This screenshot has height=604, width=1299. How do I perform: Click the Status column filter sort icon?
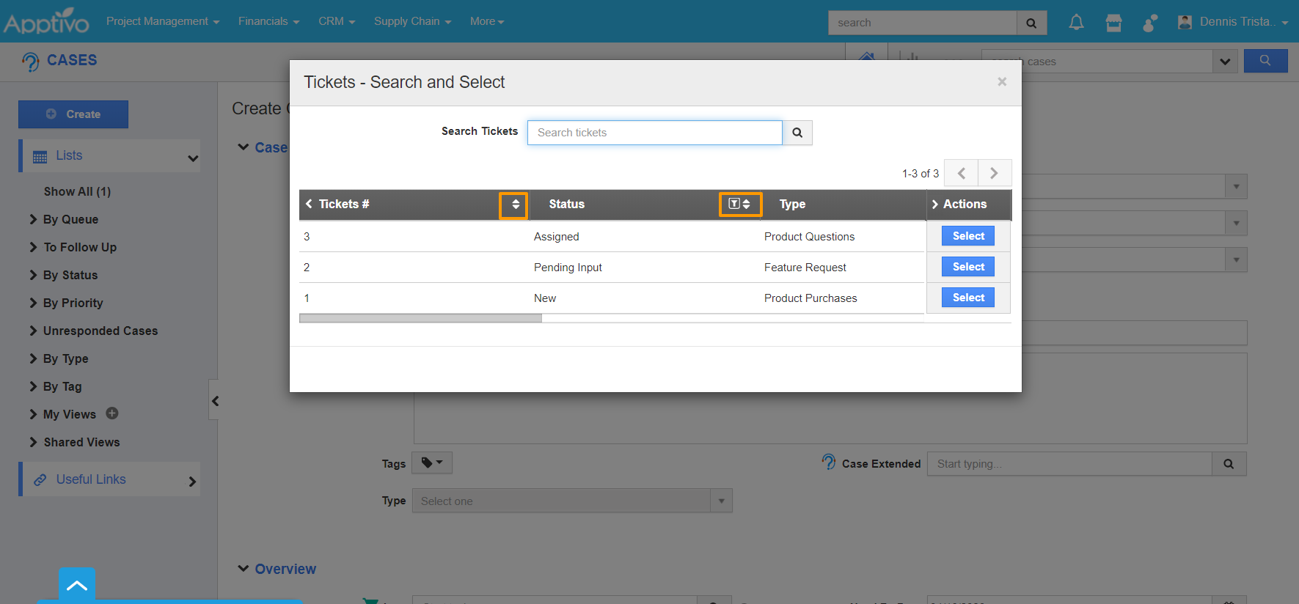point(739,205)
